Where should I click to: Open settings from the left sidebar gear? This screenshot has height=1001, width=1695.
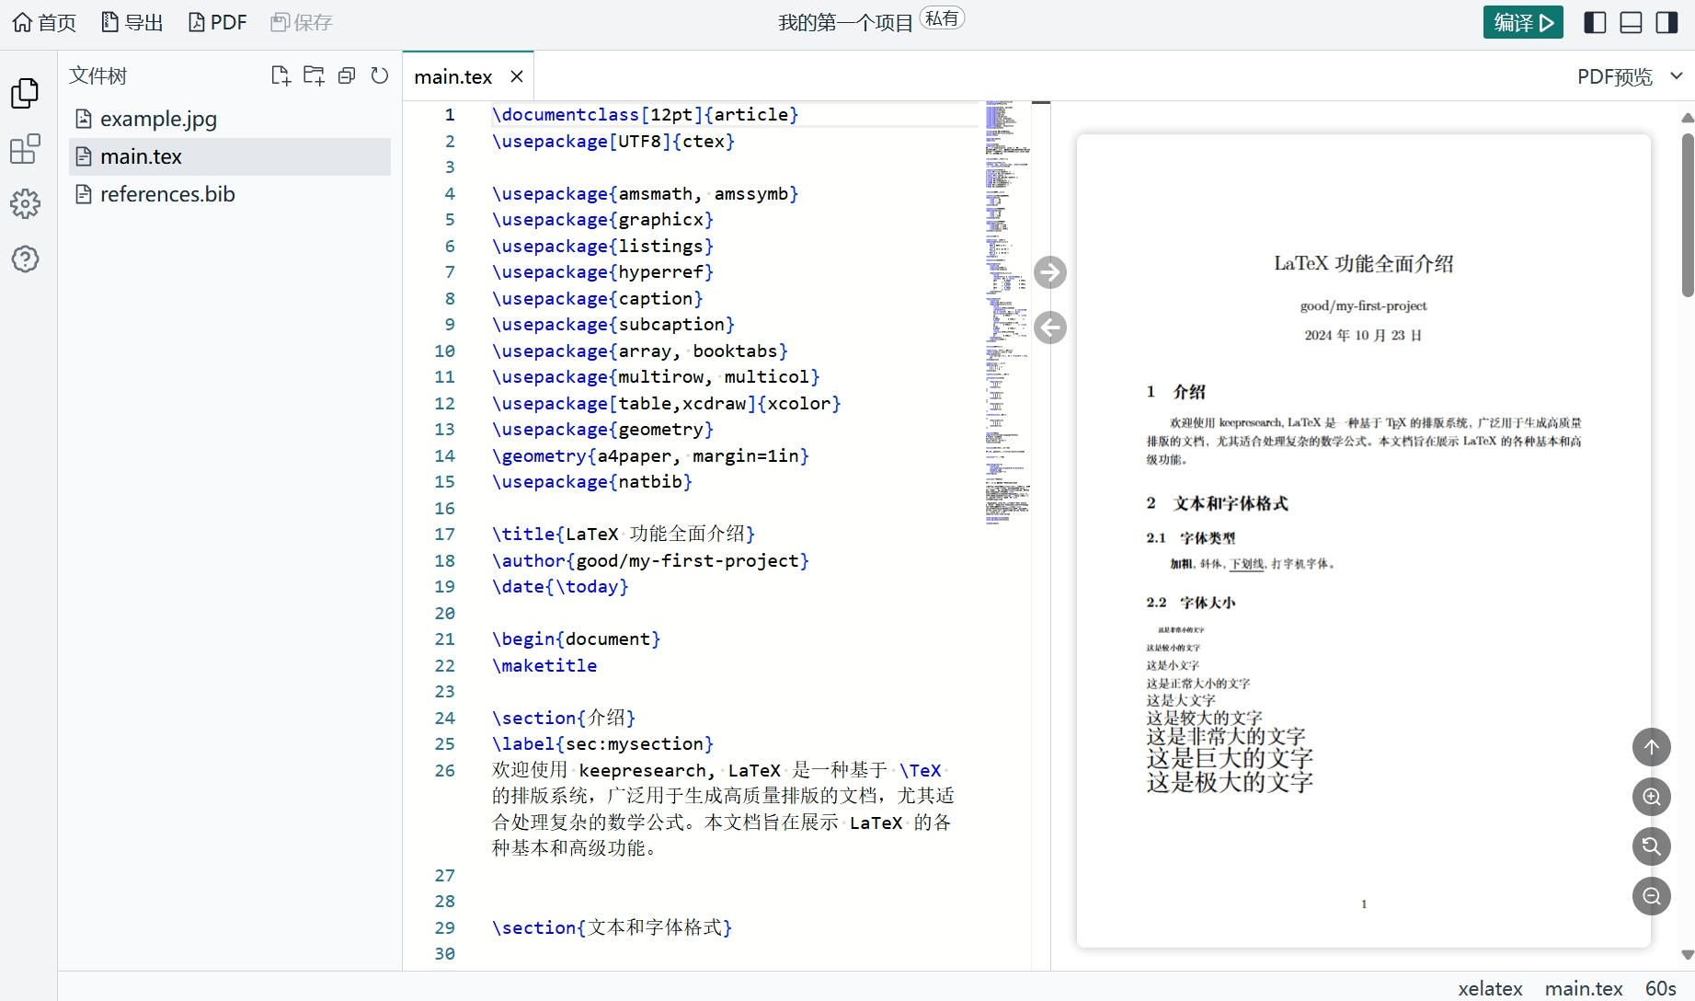pyautogui.click(x=25, y=204)
